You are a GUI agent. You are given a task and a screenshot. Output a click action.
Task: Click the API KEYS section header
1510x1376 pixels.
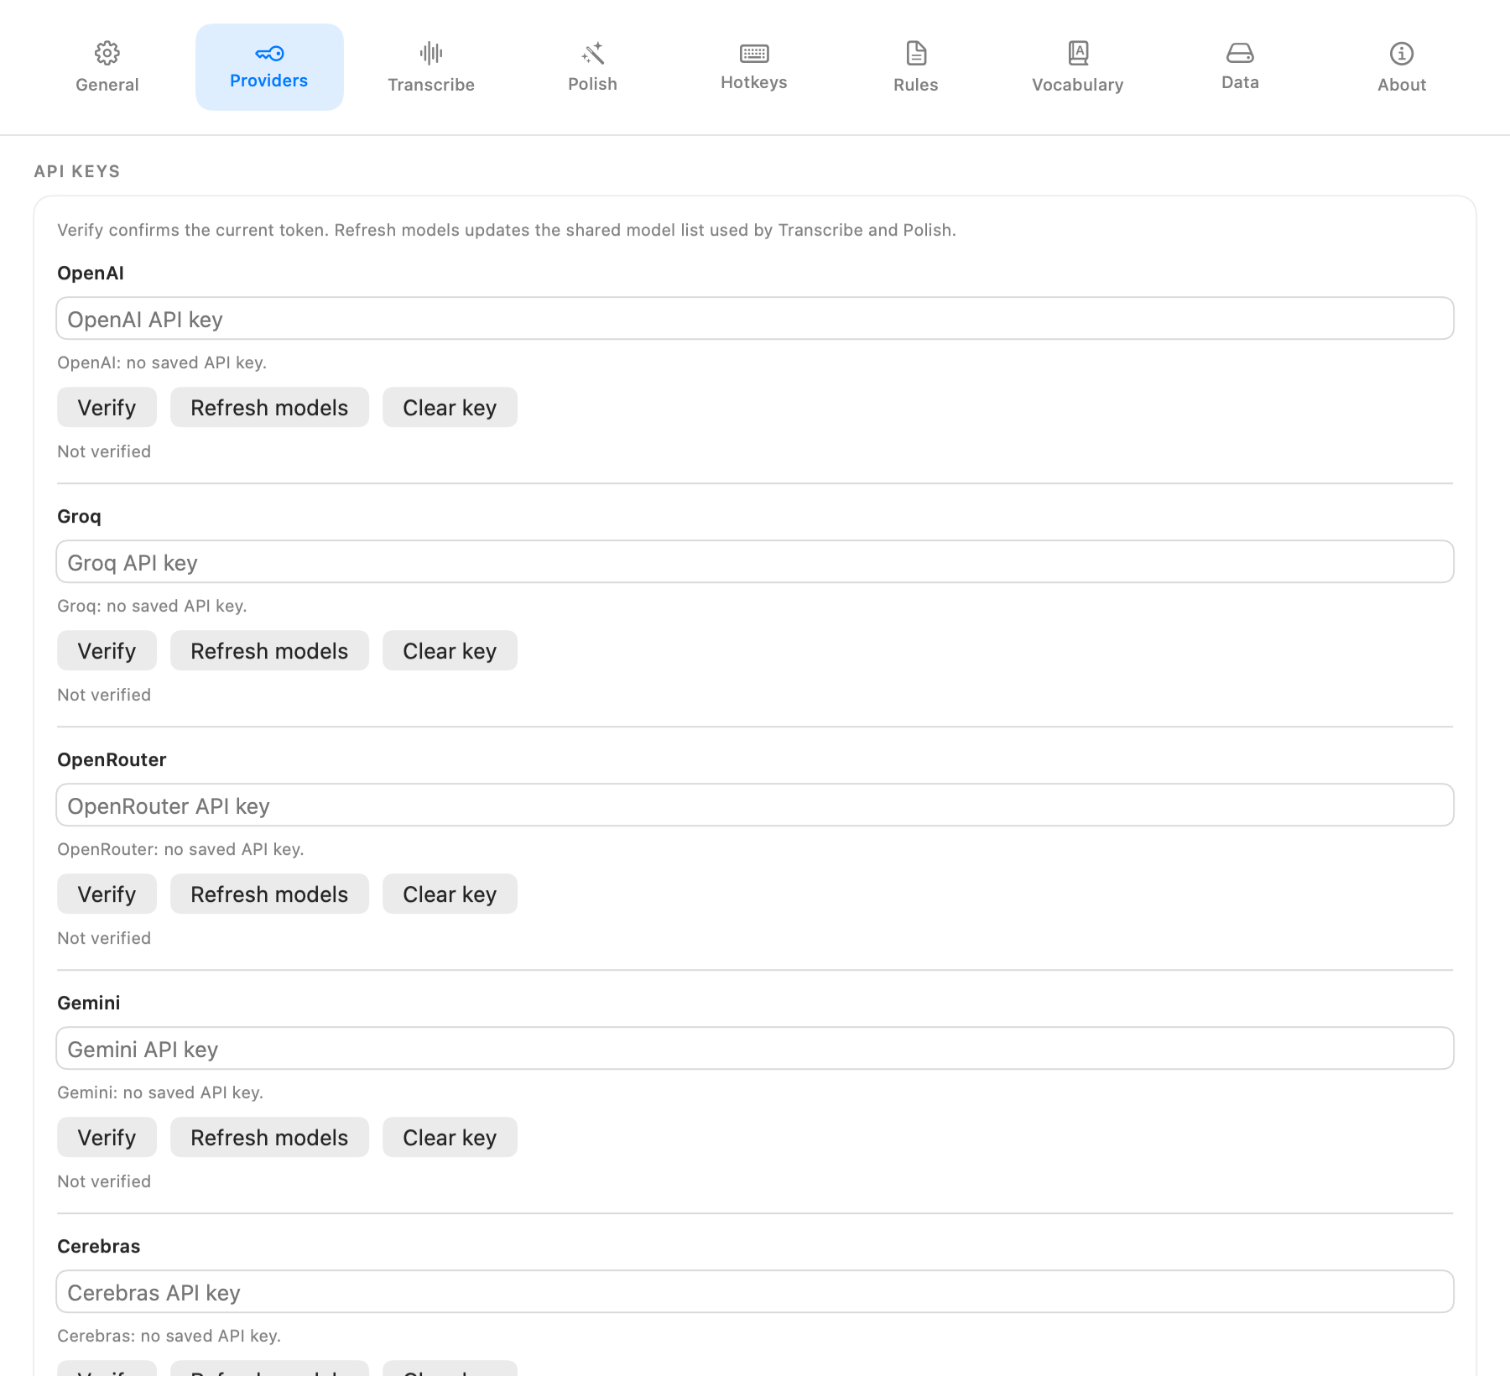tap(77, 171)
